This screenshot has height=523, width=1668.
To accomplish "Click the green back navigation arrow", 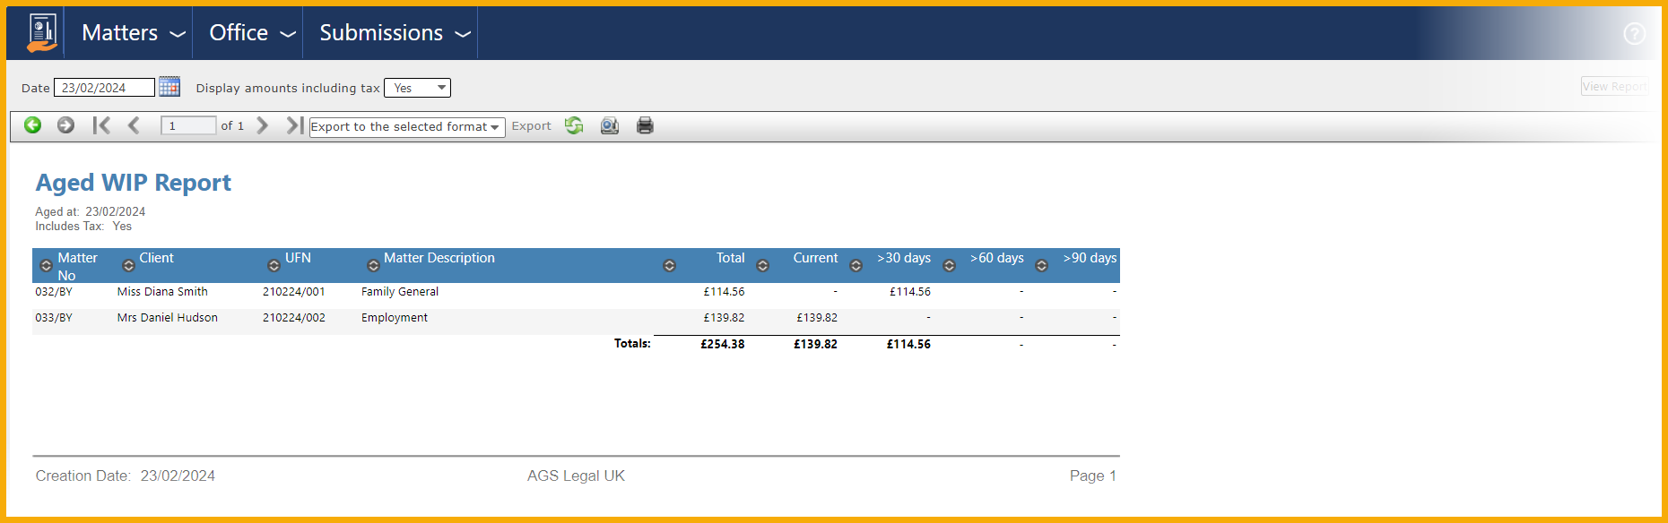I will 33,125.
